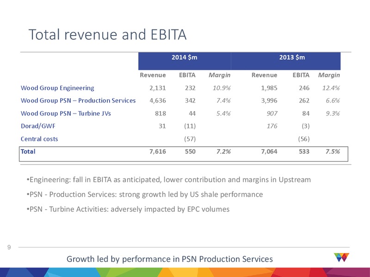Select the Total 7.2% margin cell
370x277 pixels.
point(223,151)
